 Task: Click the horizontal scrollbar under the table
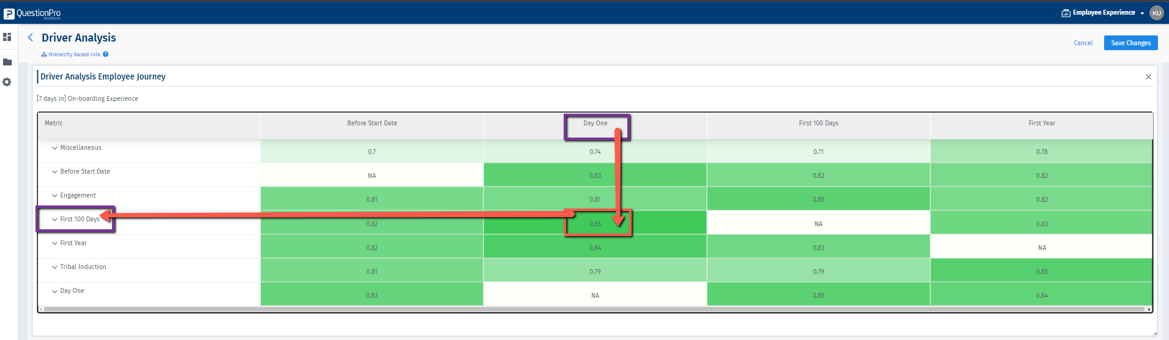point(594,309)
